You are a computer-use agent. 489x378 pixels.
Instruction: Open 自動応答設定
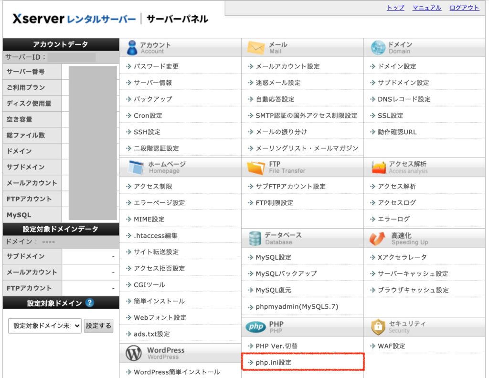coord(275,99)
